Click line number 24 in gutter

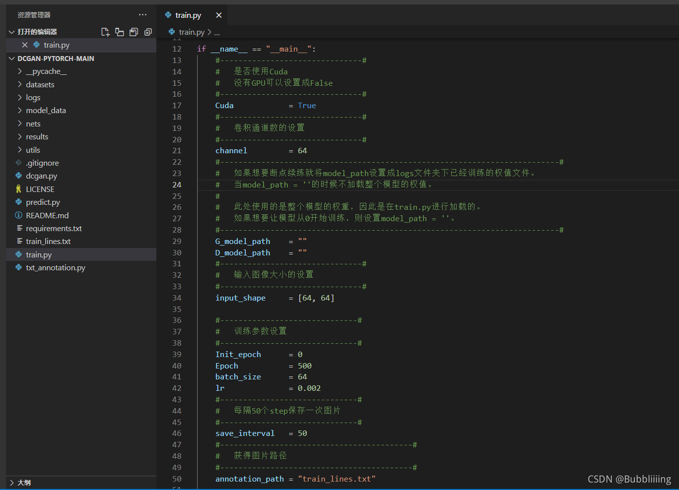(177, 185)
